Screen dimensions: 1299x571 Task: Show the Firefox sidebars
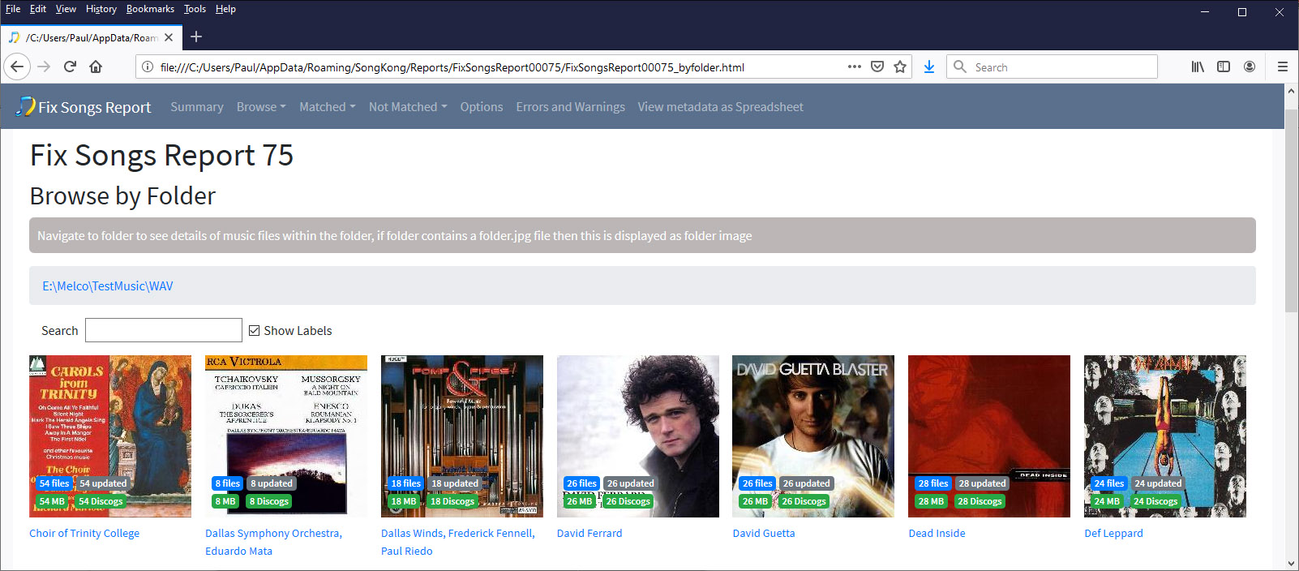tap(1224, 67)
